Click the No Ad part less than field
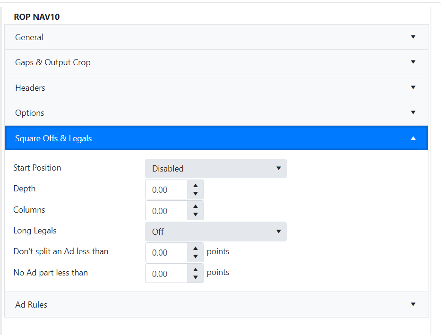446x335 pixels. (x=166, y=274)
